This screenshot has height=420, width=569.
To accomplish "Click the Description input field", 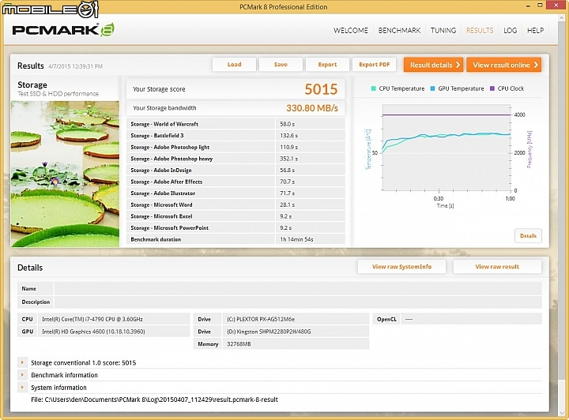I will click(298, 302).
